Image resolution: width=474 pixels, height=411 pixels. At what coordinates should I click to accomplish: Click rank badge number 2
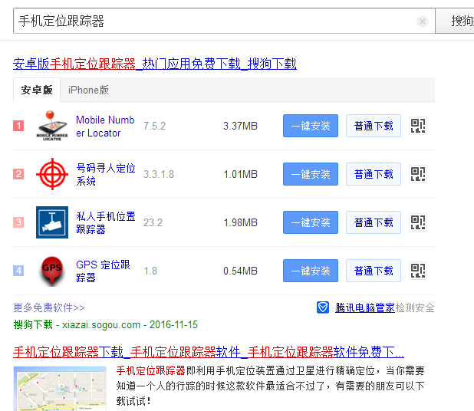coord(18,174)
